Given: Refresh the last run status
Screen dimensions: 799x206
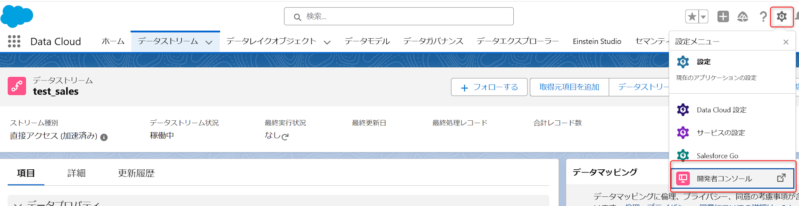Looking at the screenshot, I should point(285,137).
